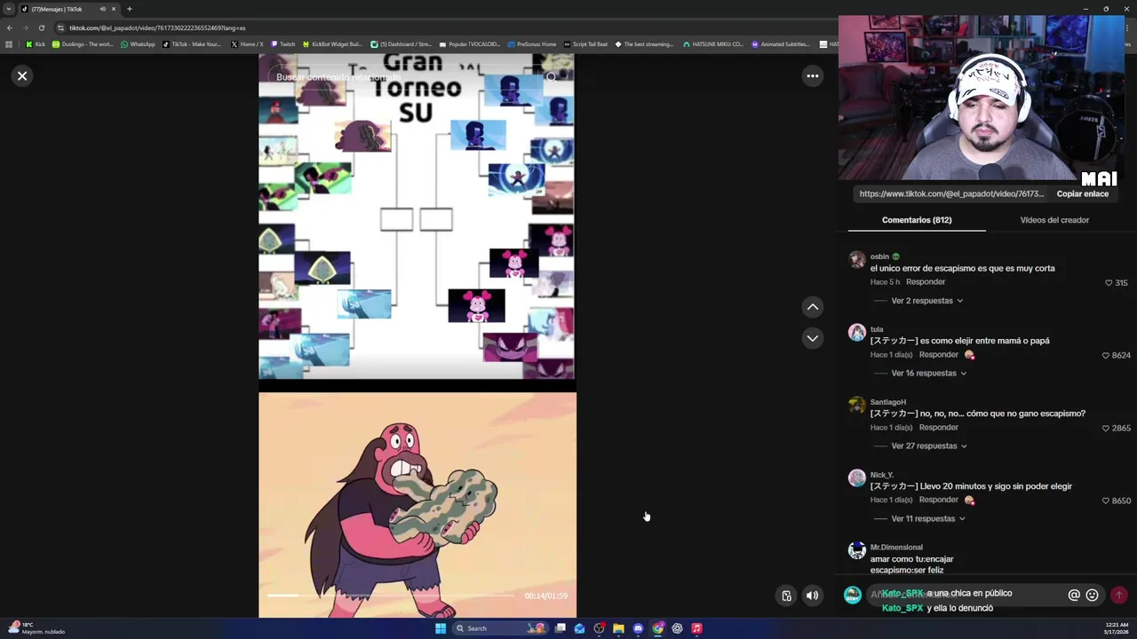Open the Kick bookmark
The height and width of the screenshot is (639, 1137).
pos(36,44)
